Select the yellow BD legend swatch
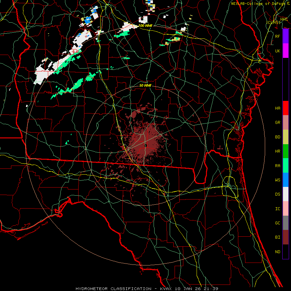The width and height of the screenshot is (291, 291). 286,137
